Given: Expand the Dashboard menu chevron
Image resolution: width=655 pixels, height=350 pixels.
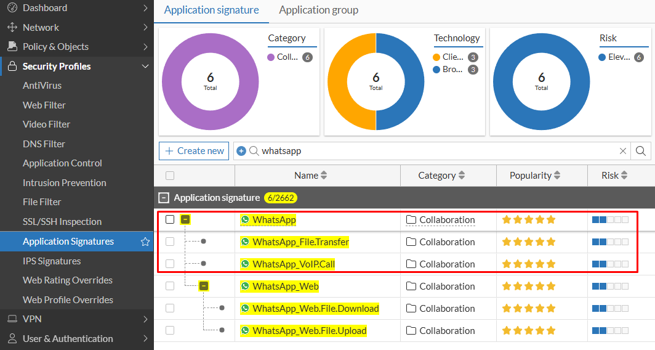Looking at the screenshot, I should point(145,7).
